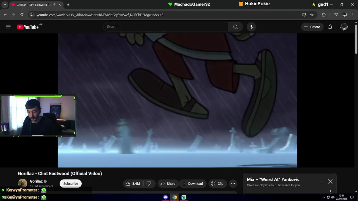
Task: Click the address bar URL
Action: (100, 15)
